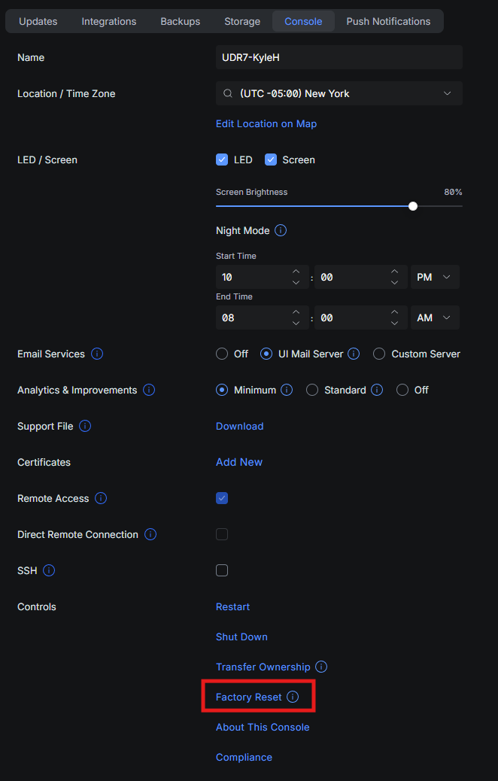Click info icon beside SSH label
Screen dimensions: 498x781
[49, 570]
